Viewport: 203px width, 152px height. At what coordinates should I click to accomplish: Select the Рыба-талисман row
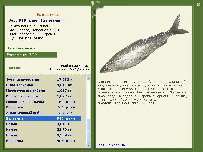pos(43,85)
